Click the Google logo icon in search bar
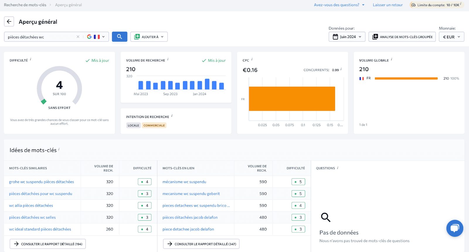The width and height of the screenshot is (469, 252). 89,37
